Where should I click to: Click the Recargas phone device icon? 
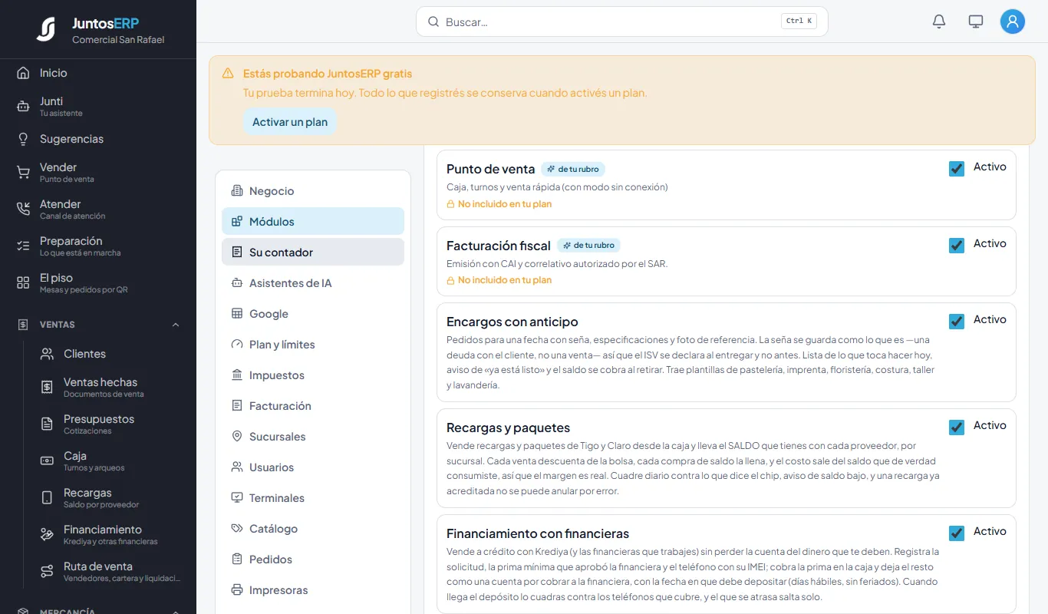click(47, 497)
